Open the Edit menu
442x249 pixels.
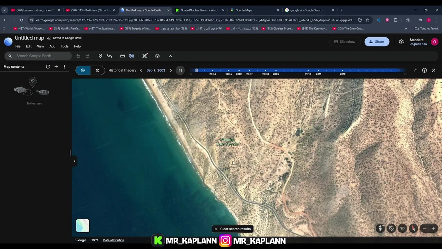pyautogui.click(x=29, y=46)
